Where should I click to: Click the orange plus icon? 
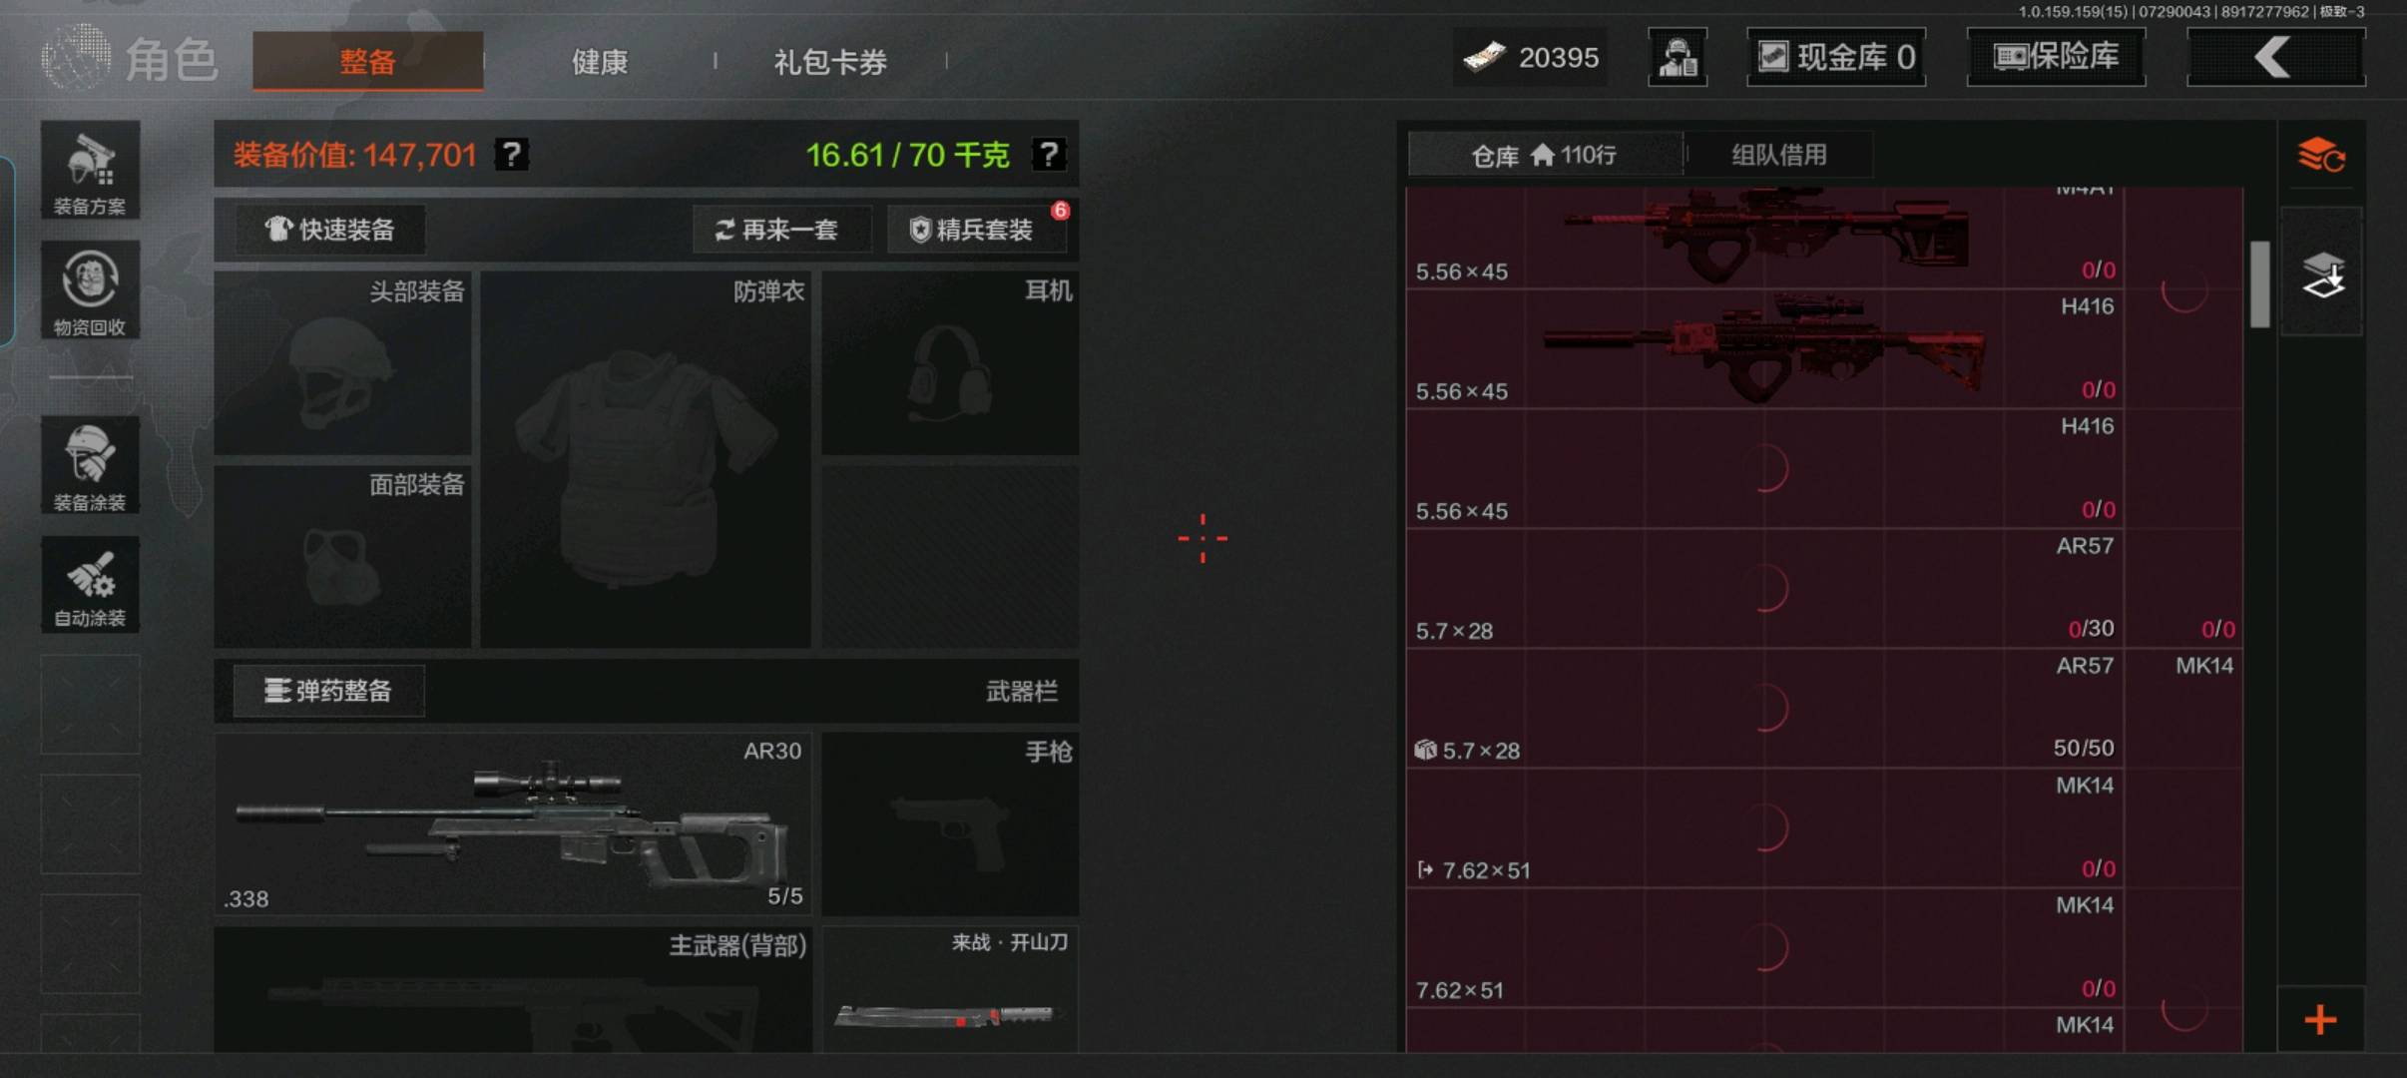(2321, 1019)
